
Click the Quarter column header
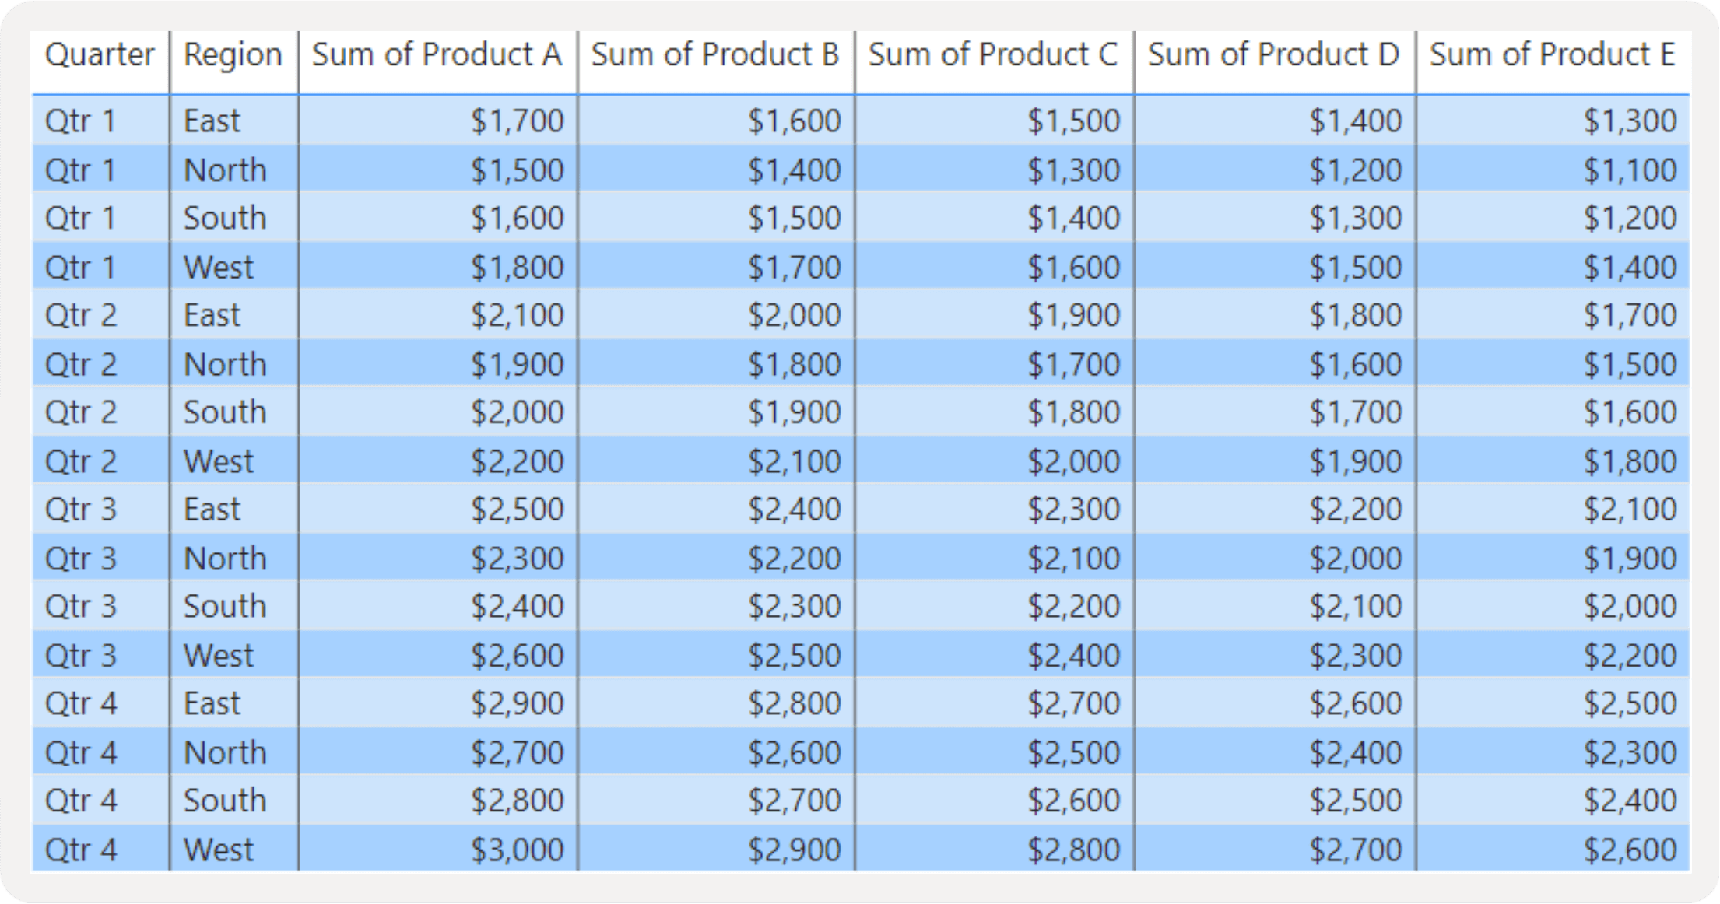click(100, 54)
